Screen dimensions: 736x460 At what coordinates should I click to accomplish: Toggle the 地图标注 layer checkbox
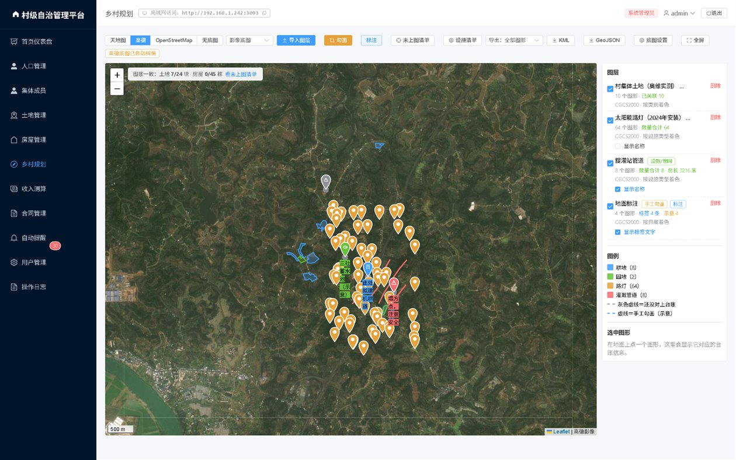[x=610, y=206]
